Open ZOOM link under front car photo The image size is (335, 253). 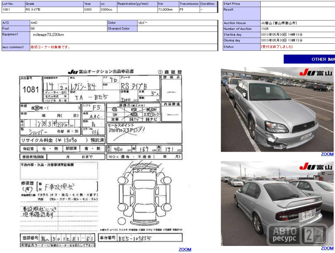pos(327,154)
